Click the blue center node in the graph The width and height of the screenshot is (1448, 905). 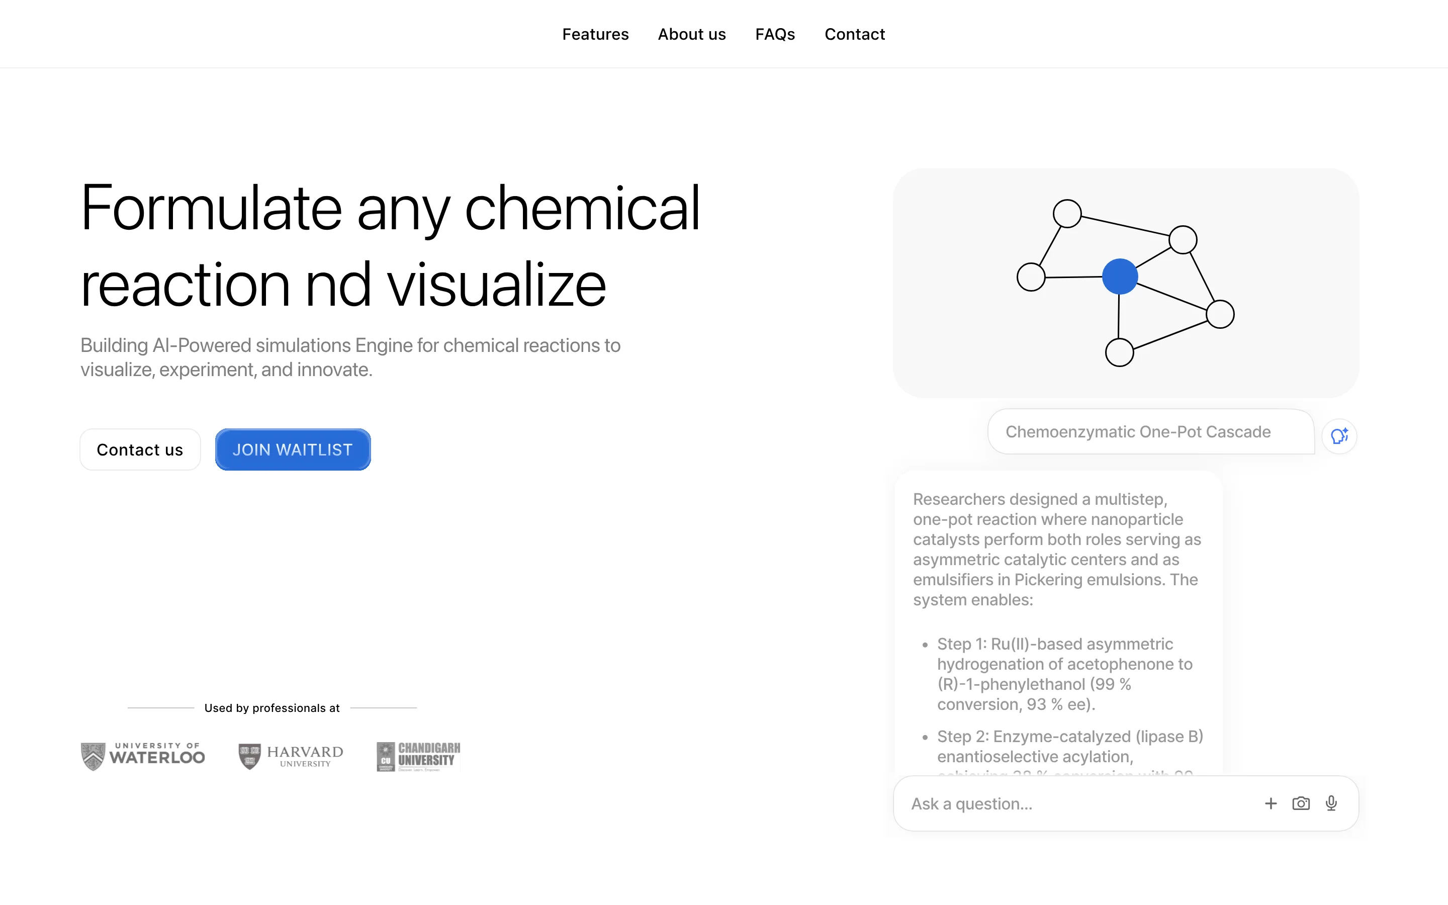coord(1120,277)
